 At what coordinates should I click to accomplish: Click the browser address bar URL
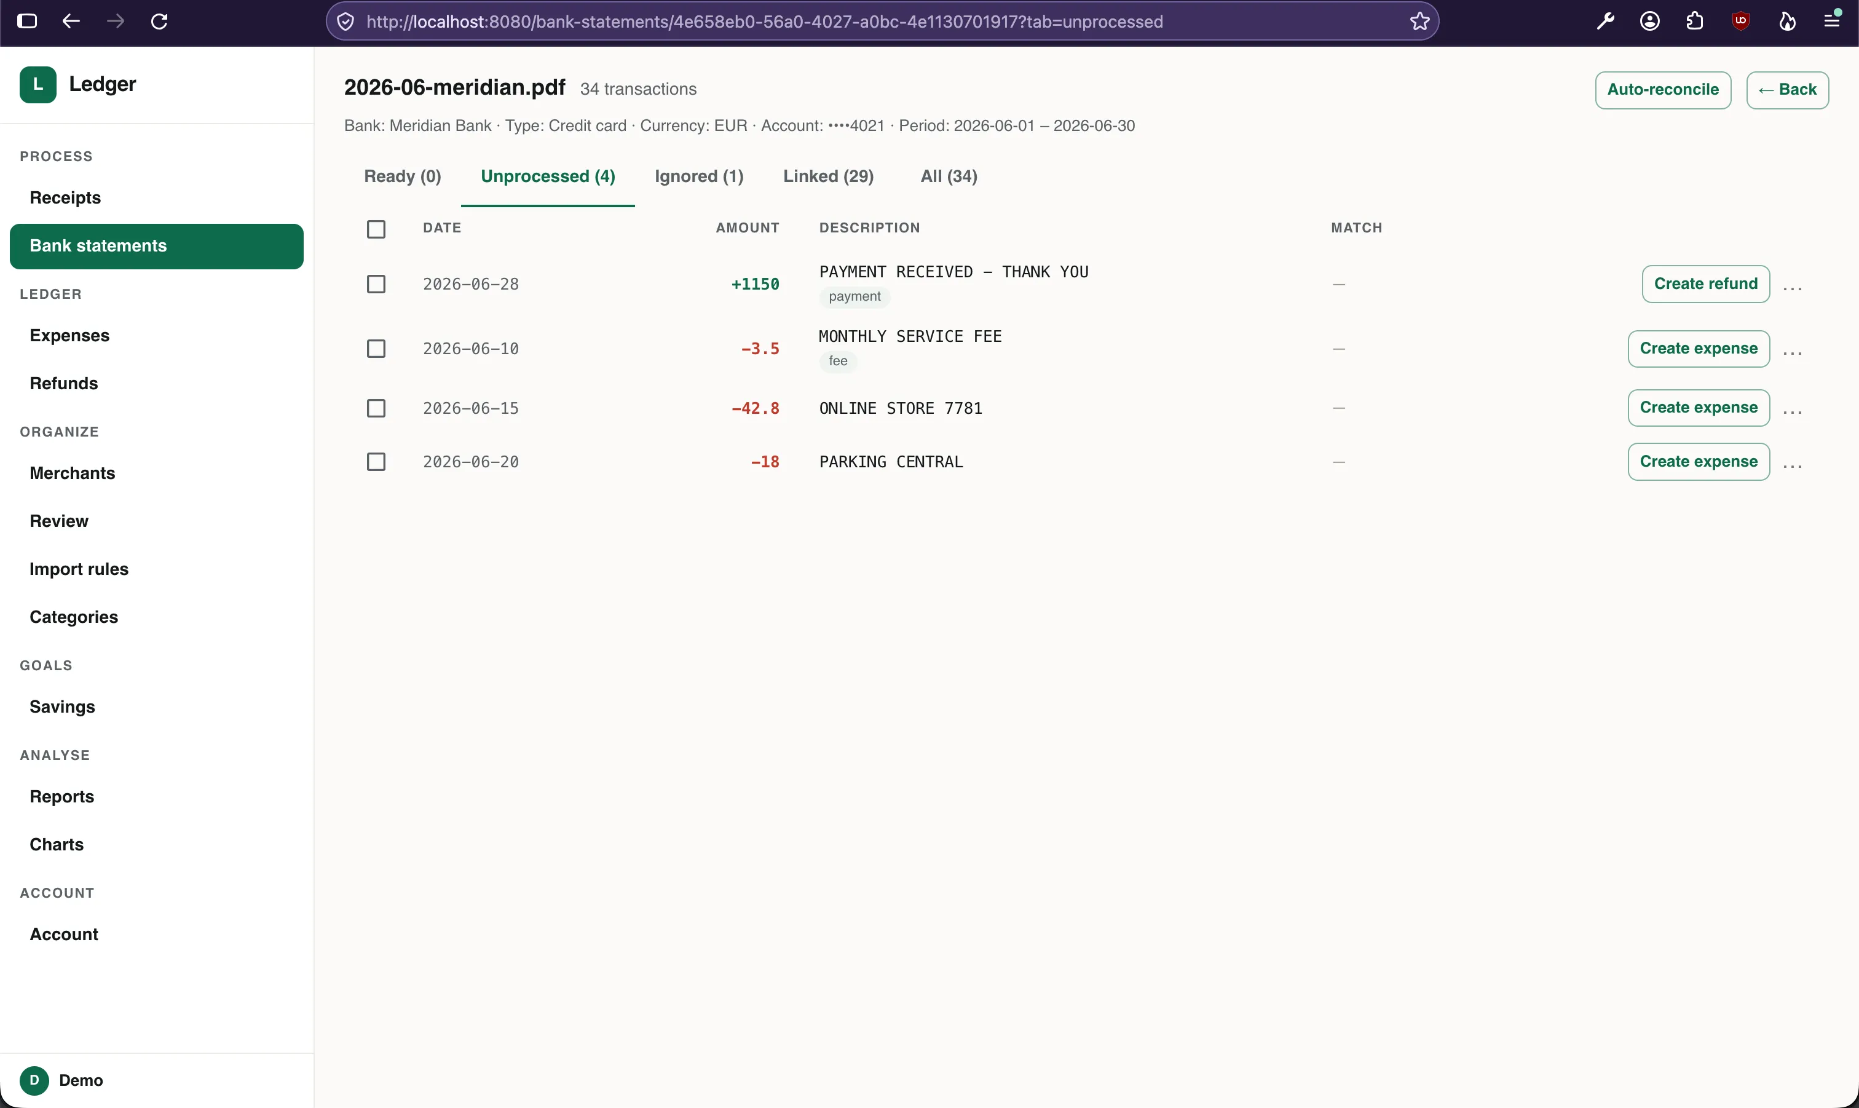[x=764, y=22]
